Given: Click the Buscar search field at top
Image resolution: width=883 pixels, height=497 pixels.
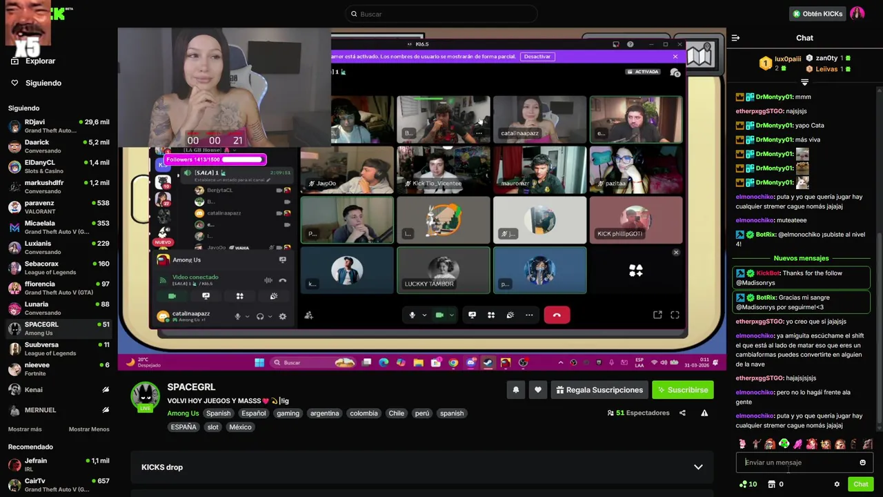Looking at the screenshot, I should [x=441, y=14].
